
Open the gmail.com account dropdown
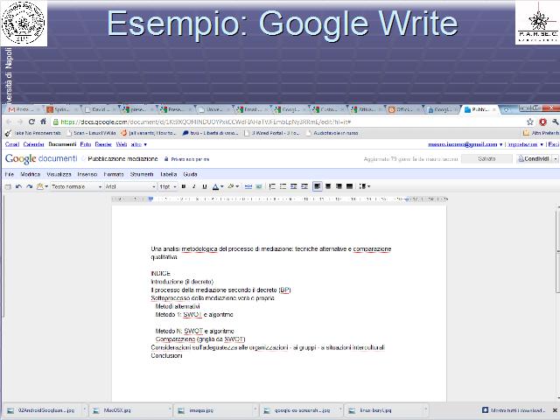pyautogui.click(x=465, y=144)
